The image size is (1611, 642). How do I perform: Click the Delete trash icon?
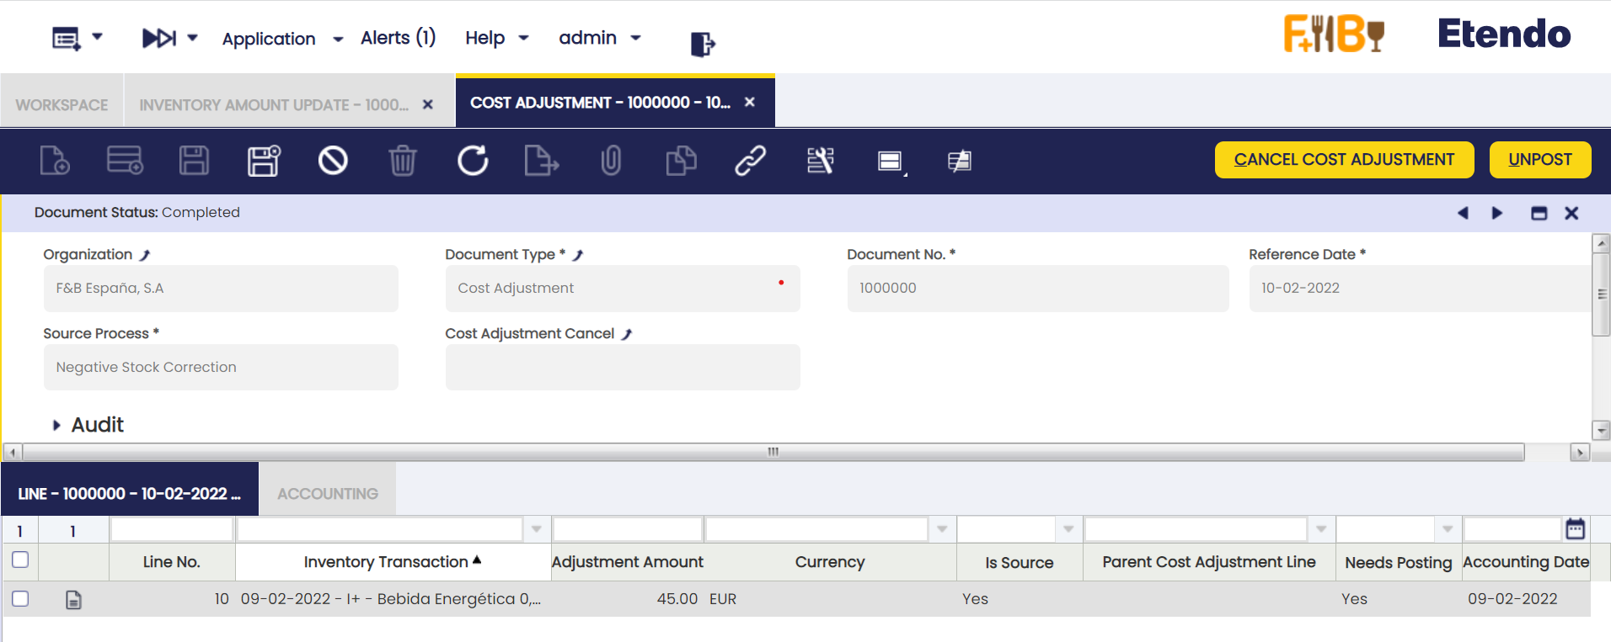click(403, 160)
